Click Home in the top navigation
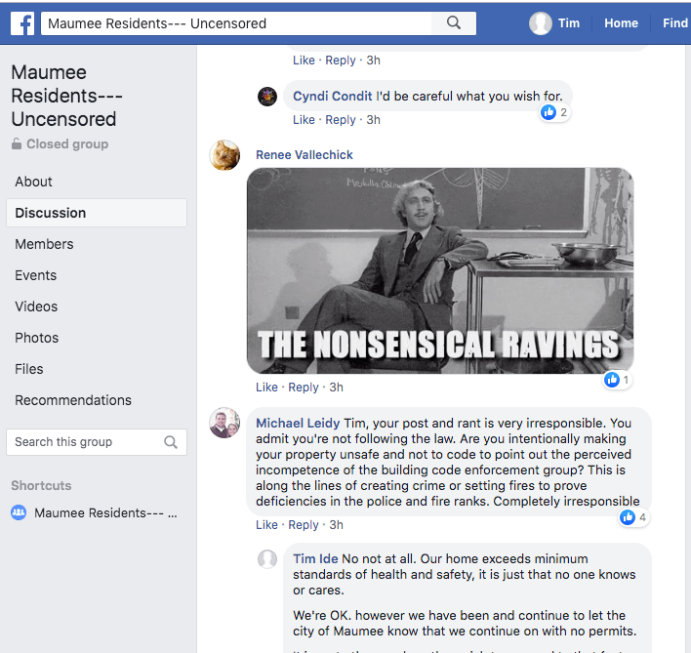This screenshot has width=691, height=653. [x=621, y=23]
